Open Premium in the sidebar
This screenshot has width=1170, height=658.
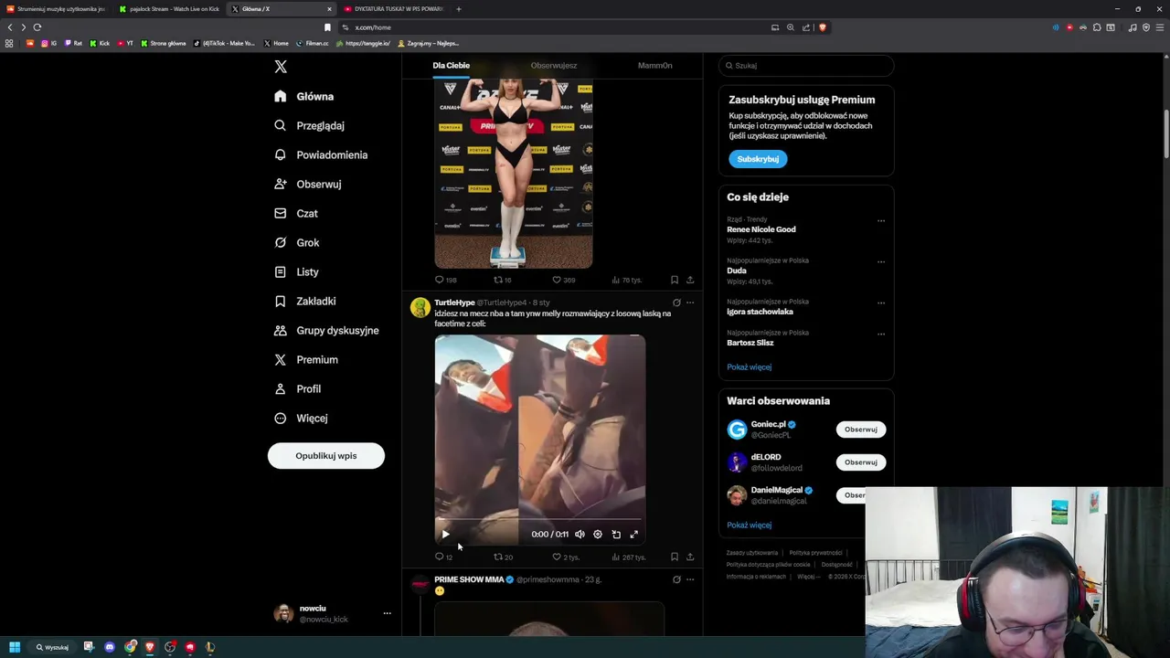[x=305, y=359]
